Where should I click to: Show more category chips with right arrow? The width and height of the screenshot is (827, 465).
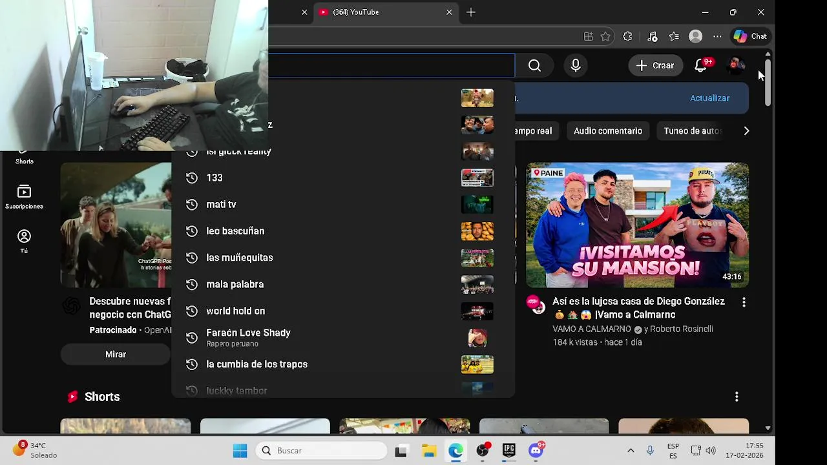click(x=746, y=130)
